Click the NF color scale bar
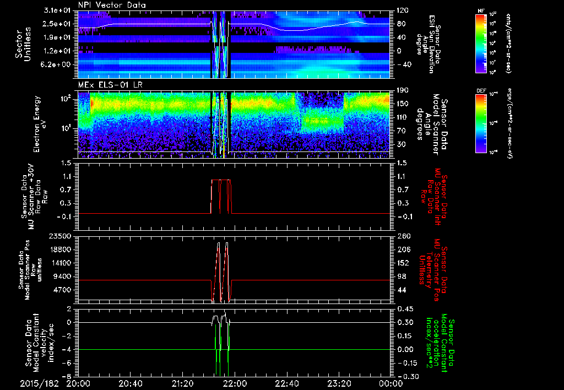Screen dimensions: 564x390 [x=479, y=43]
